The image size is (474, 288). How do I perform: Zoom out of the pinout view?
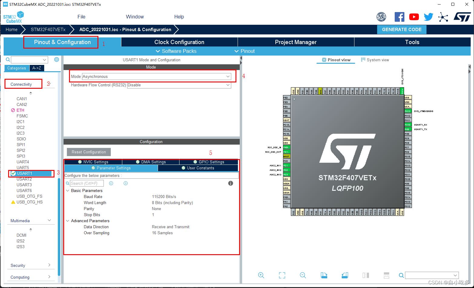coord(303,275)
